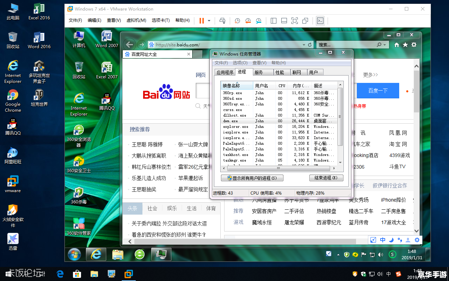Open VMware 选项卡(T) menu
Screen dimensions: 449x281
(x=161, y=20)
